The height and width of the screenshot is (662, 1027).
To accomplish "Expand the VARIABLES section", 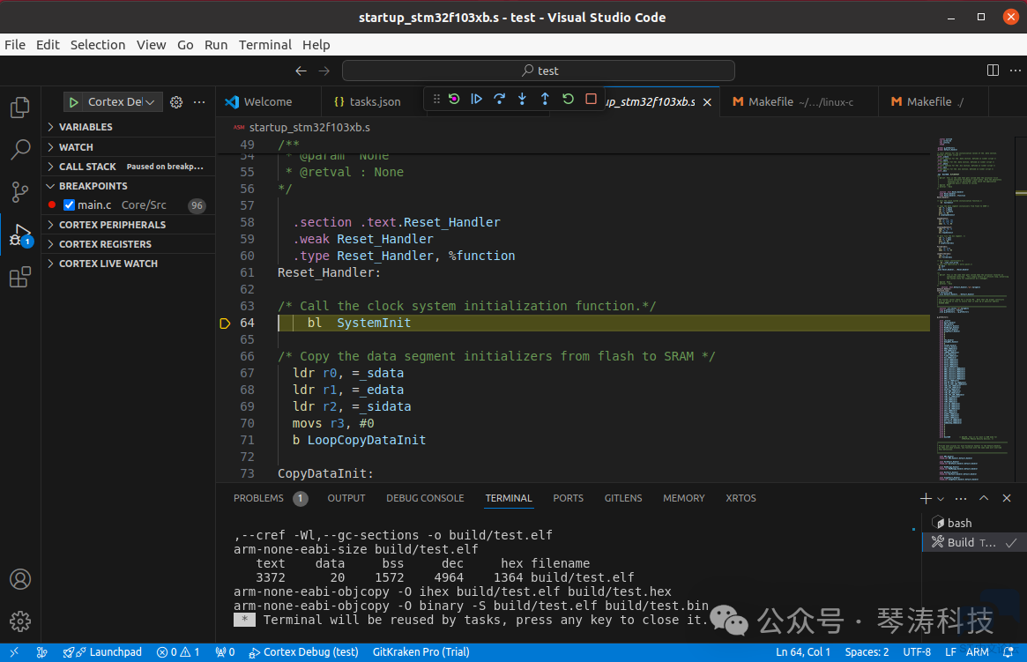I will [129, 127].
